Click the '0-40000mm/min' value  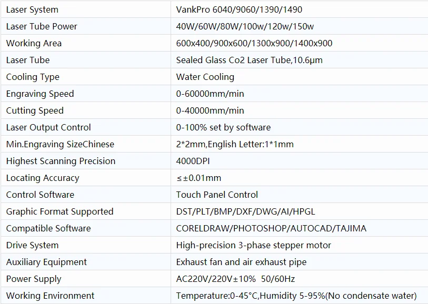point(210,110)
